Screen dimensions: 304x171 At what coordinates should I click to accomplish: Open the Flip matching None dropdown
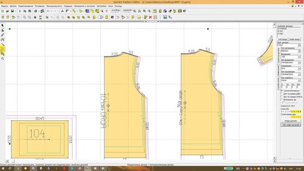click(299, 80)
